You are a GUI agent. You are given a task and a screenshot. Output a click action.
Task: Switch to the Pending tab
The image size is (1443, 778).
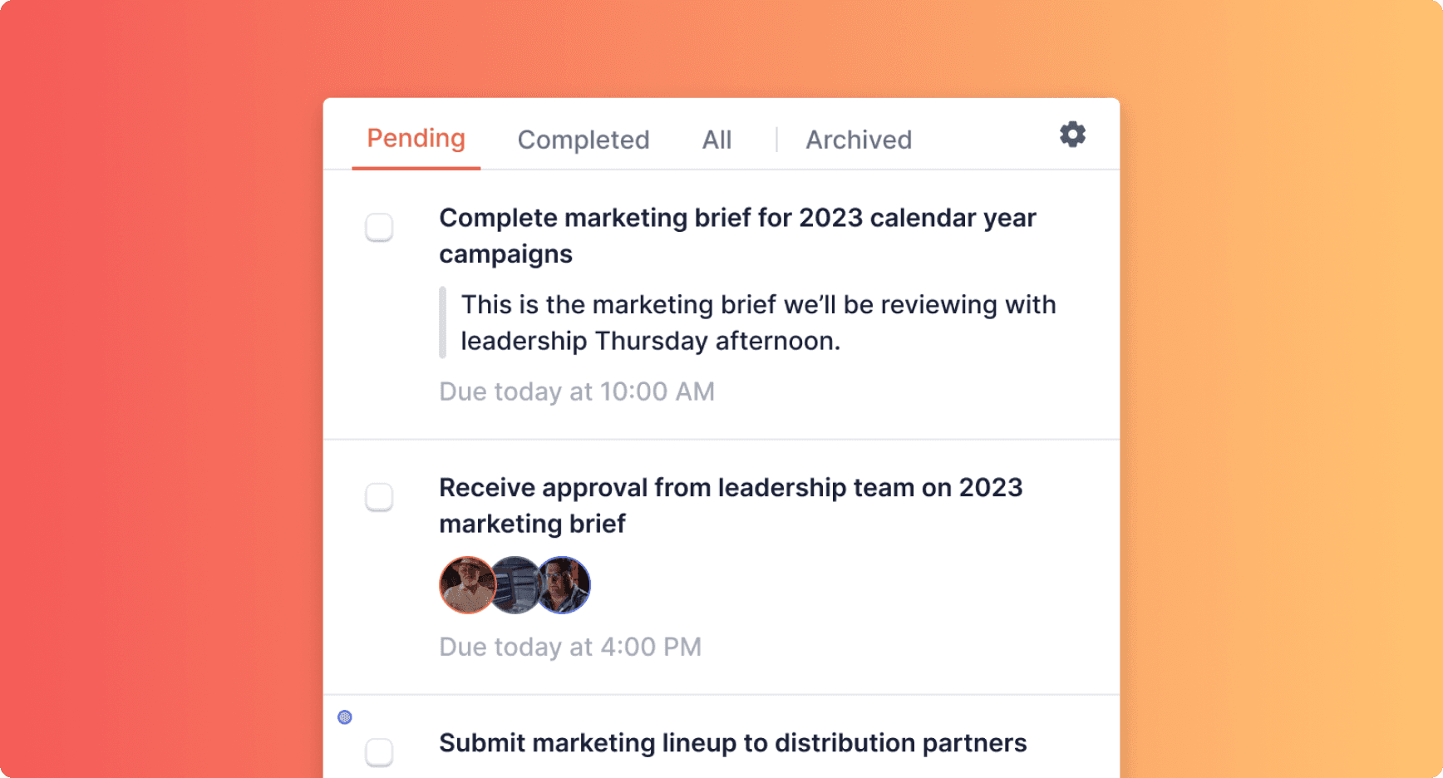[416, 138]
